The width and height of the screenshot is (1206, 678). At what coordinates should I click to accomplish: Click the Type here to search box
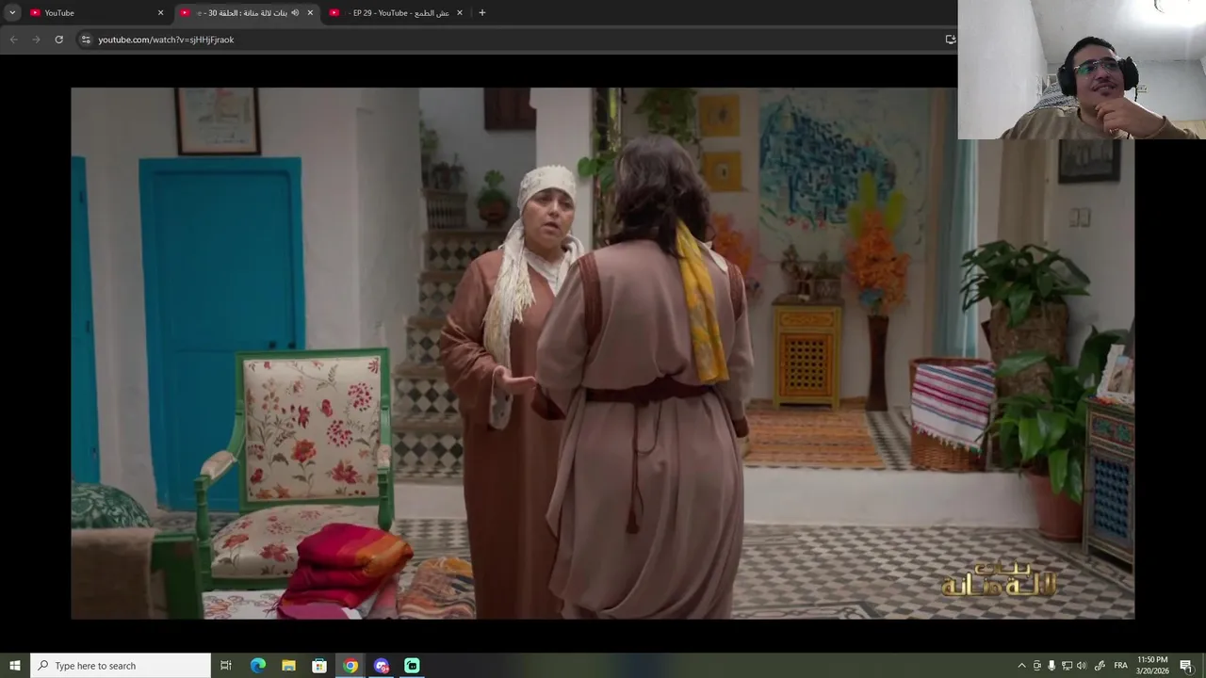(121, 666)
